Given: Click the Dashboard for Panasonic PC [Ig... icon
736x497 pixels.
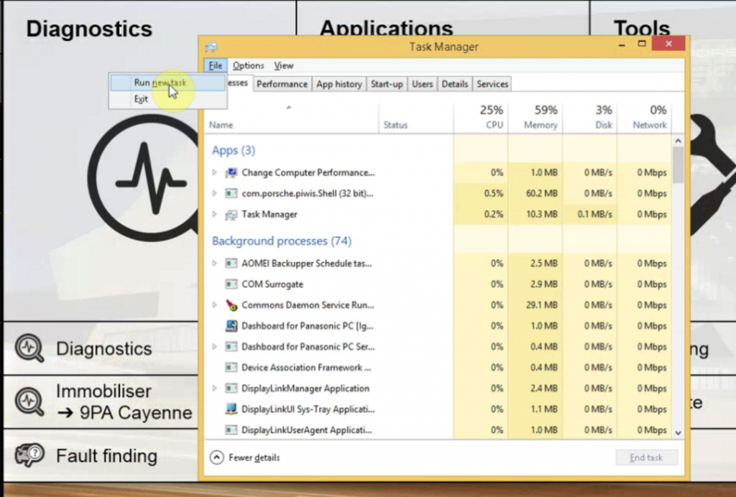Looking at the screenshot, I should (231, 326).
